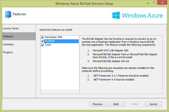Minimize the setup window

[148, 3]
